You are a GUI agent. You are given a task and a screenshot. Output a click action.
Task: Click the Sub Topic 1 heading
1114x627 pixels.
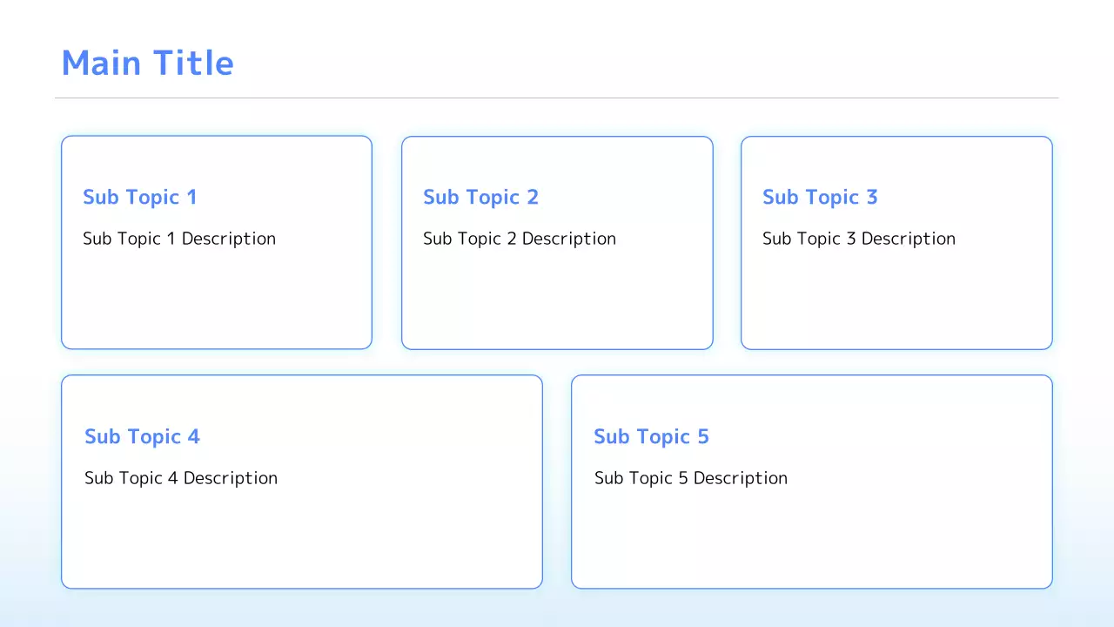(139, 198)
